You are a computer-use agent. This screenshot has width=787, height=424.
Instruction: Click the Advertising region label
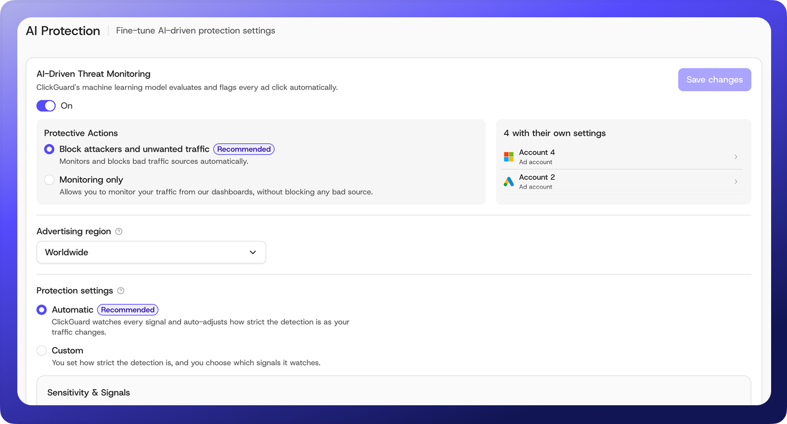(x=74, y=231)
